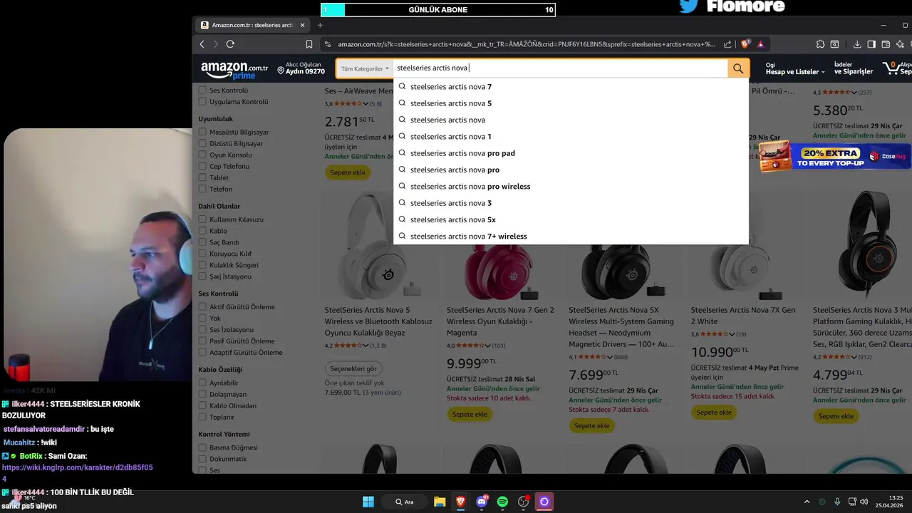This screenshot has height=513, width=912.
Task: Open Spotify from taskbar
Action: pos(502,502)
